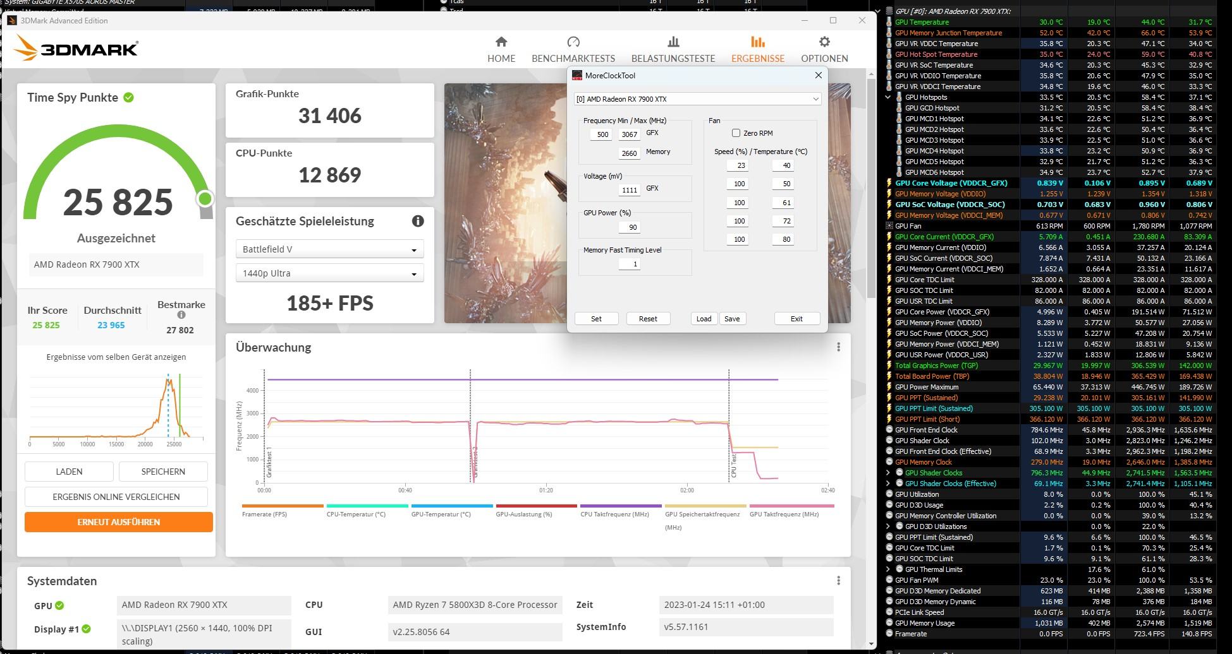Click the green check icon beside GPU label

click(x=59, y=605)
